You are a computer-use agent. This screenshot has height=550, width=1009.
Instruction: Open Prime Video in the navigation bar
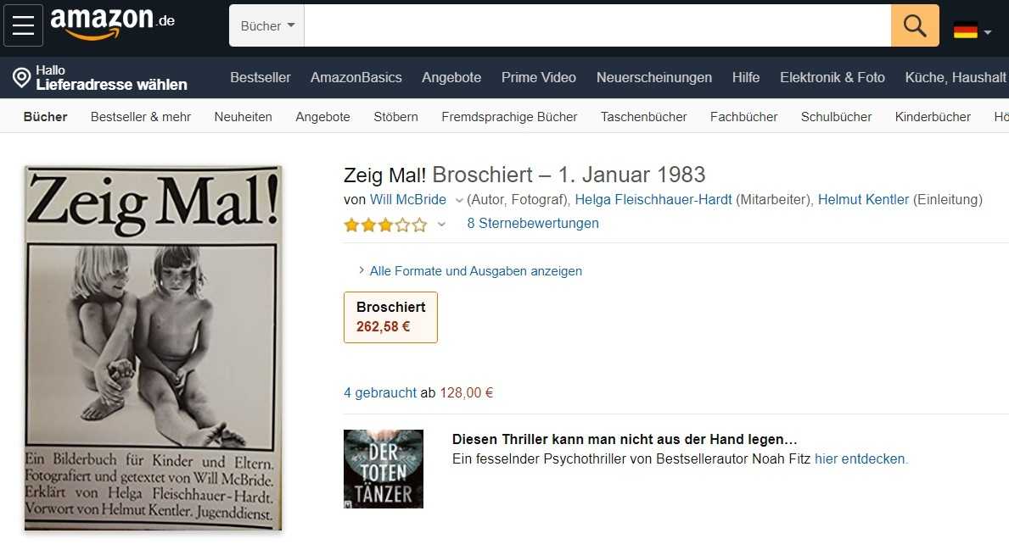pos(539,78)
